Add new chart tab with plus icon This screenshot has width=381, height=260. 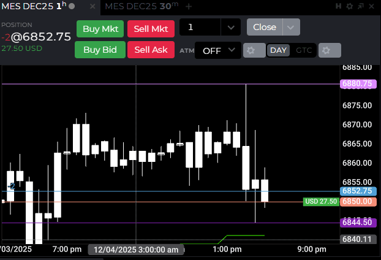(x=189, y=7)
